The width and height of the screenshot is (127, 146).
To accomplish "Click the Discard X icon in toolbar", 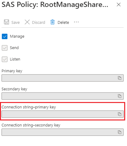I will click(x=27, y=22).
